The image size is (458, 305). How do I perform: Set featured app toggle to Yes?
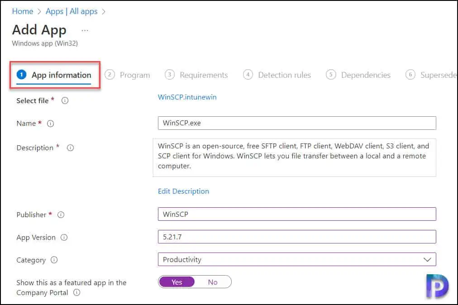177,282
